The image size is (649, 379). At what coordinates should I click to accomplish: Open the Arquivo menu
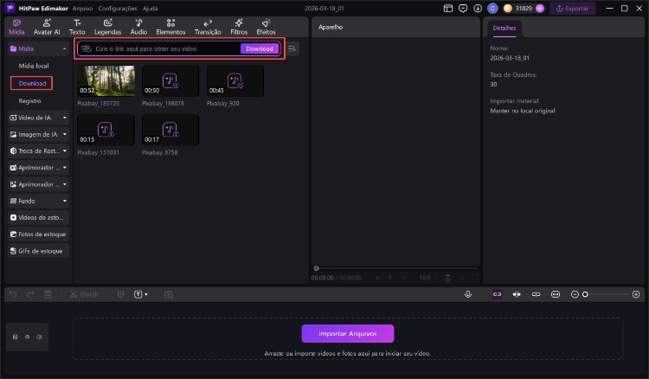point(82,8)
